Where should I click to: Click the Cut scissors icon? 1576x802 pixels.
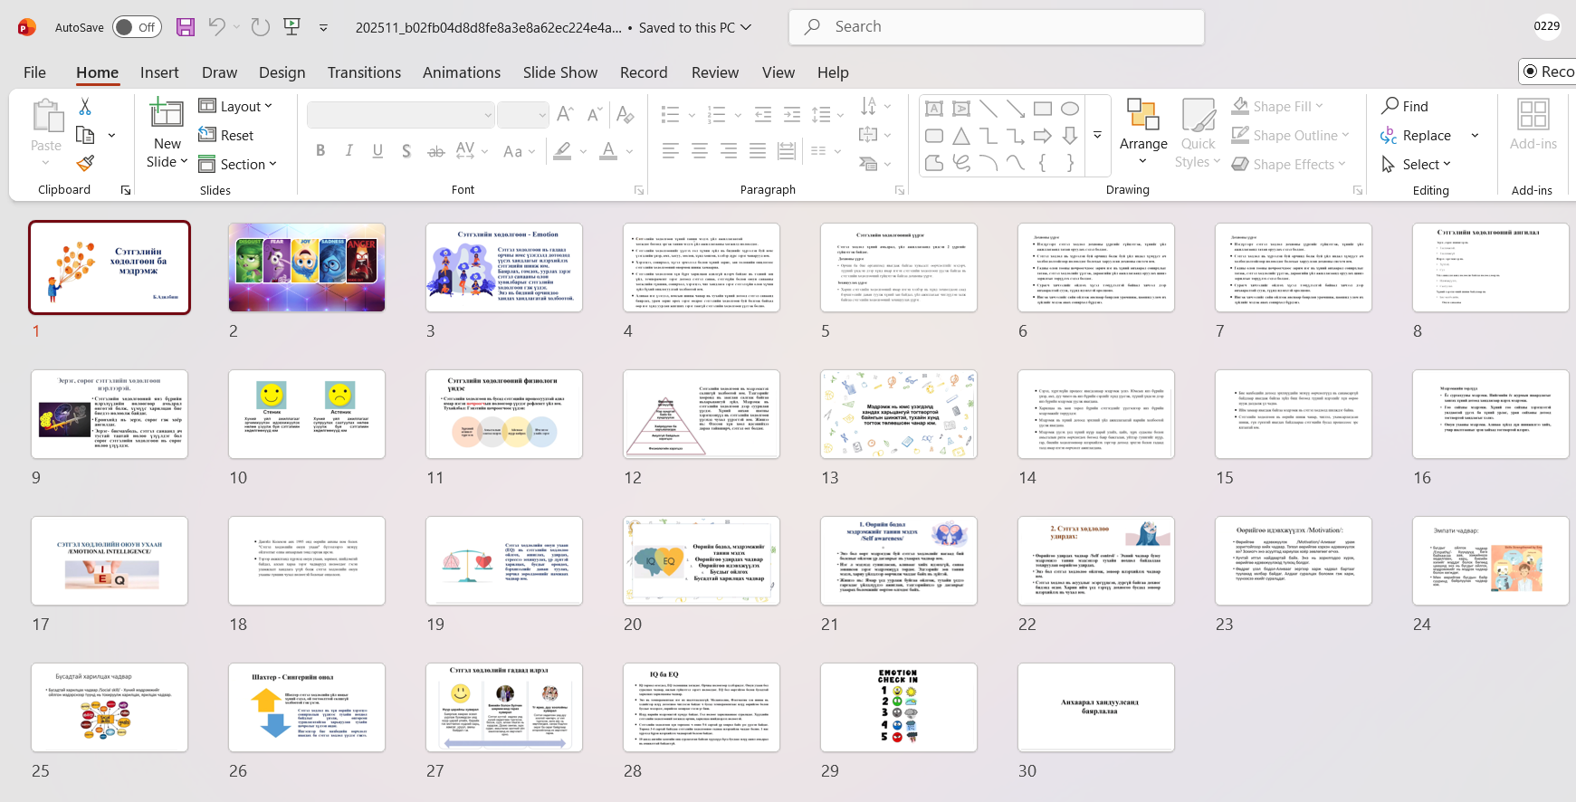pyautogui.click(x=85, y=107)
